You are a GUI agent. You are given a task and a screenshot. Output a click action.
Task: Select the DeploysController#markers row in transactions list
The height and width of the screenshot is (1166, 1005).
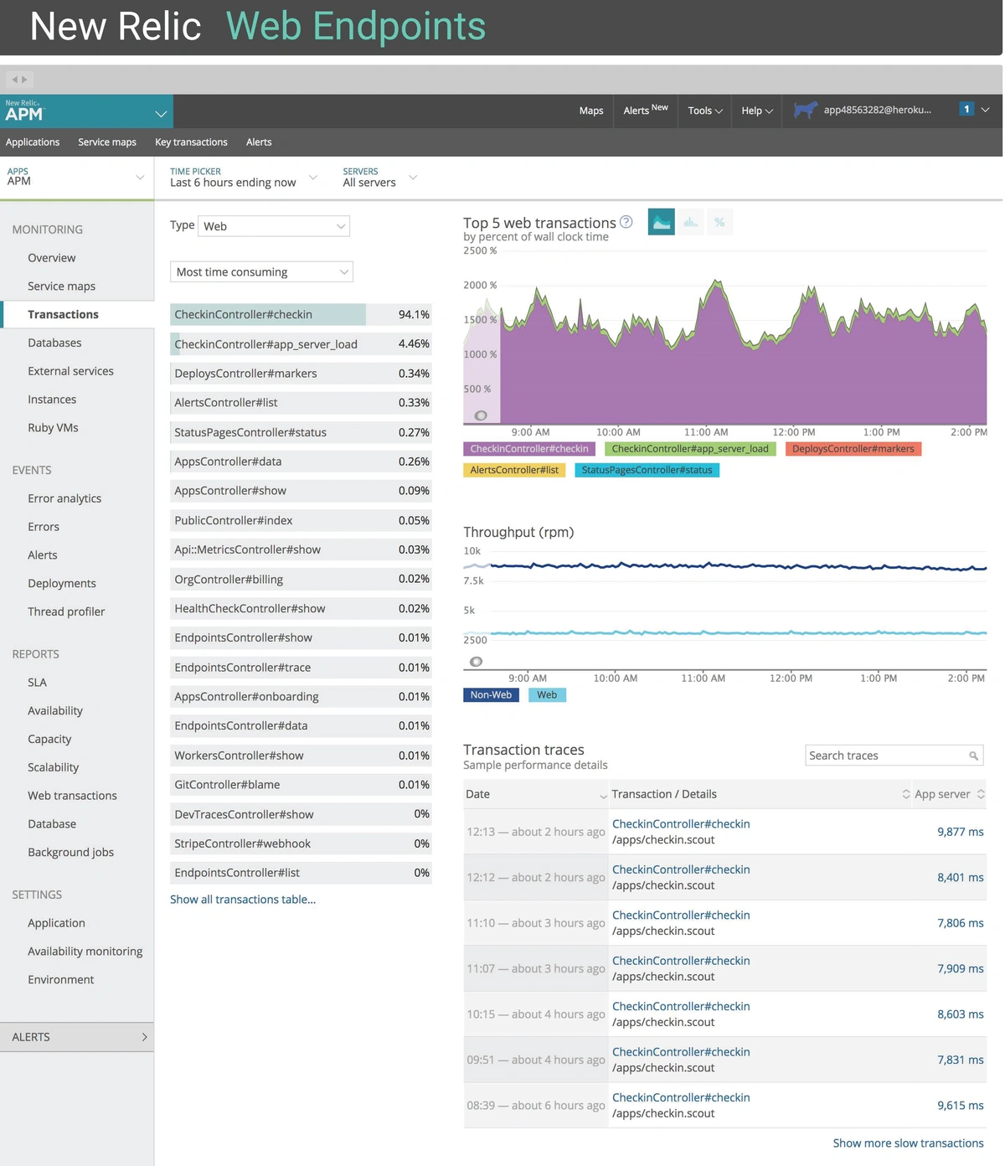tap(301, 374)
